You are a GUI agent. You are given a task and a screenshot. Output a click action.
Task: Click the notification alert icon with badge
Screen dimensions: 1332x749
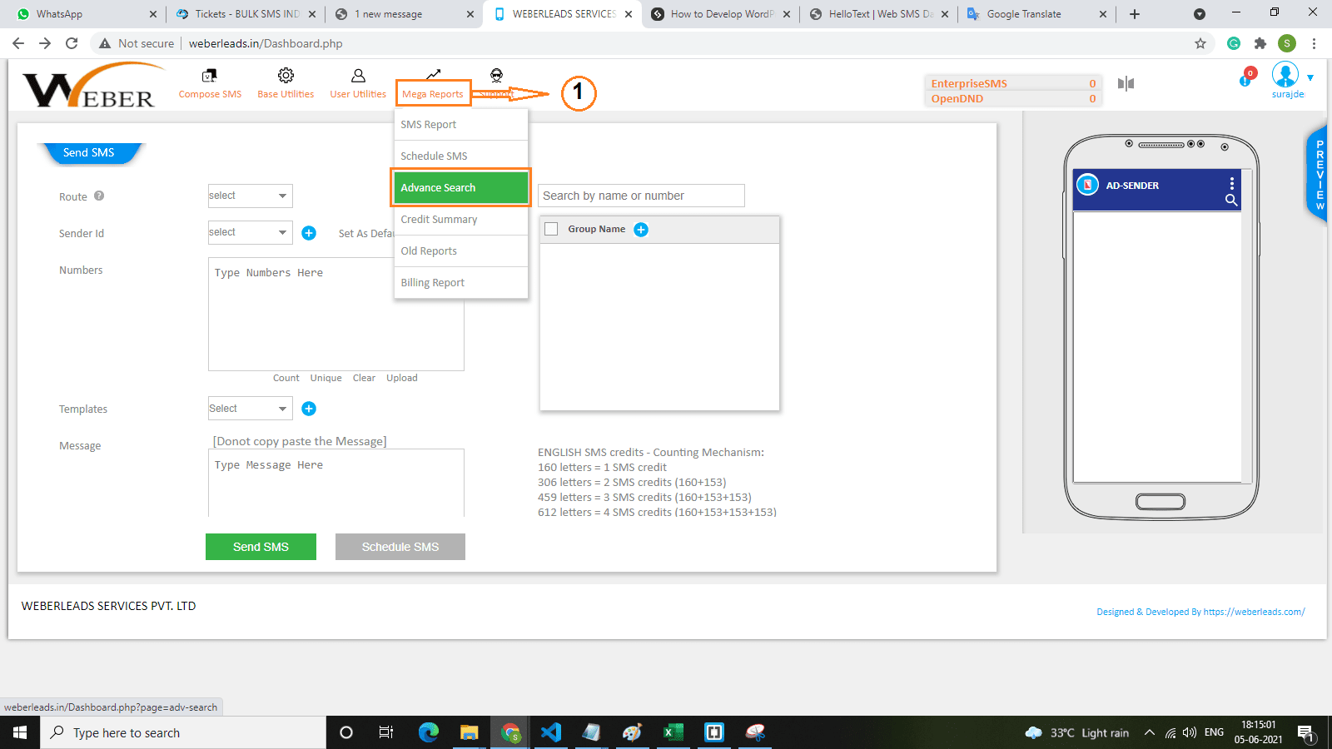coord(1246,78)
